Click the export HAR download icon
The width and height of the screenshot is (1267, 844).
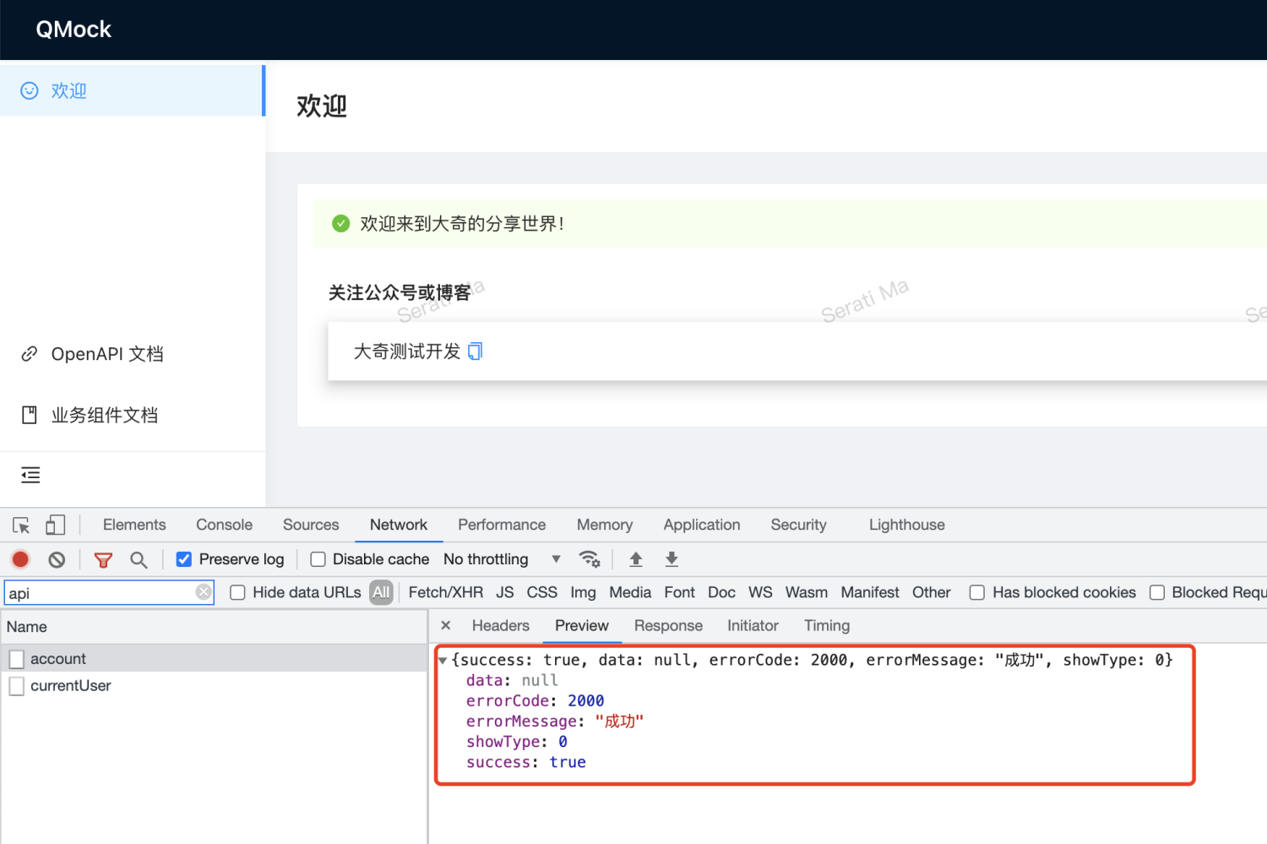click(x=672, y=559)
